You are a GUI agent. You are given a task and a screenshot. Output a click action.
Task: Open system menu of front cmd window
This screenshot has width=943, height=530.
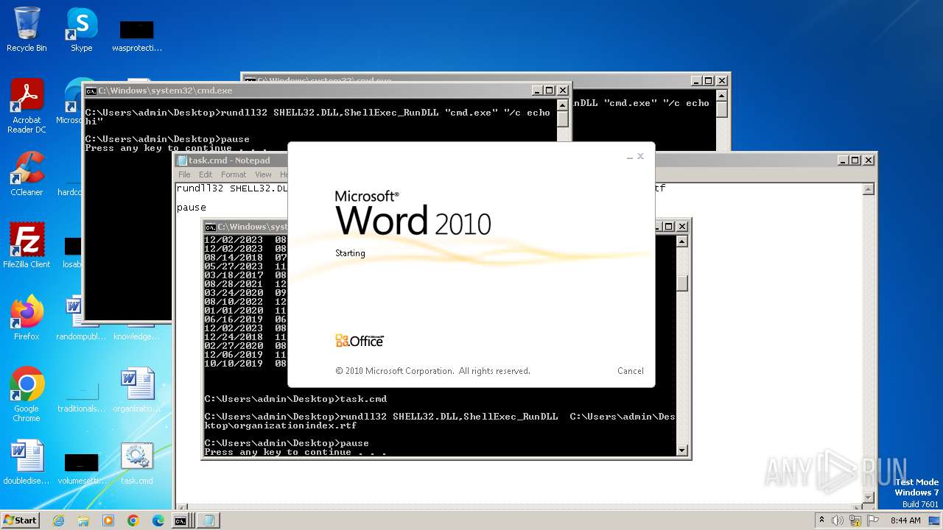(x=210, y=227)
